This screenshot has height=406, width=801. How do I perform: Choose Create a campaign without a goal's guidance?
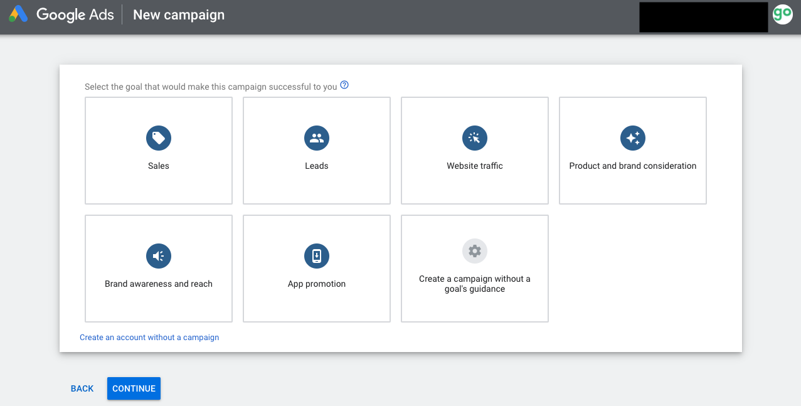[x=475, y=284]
